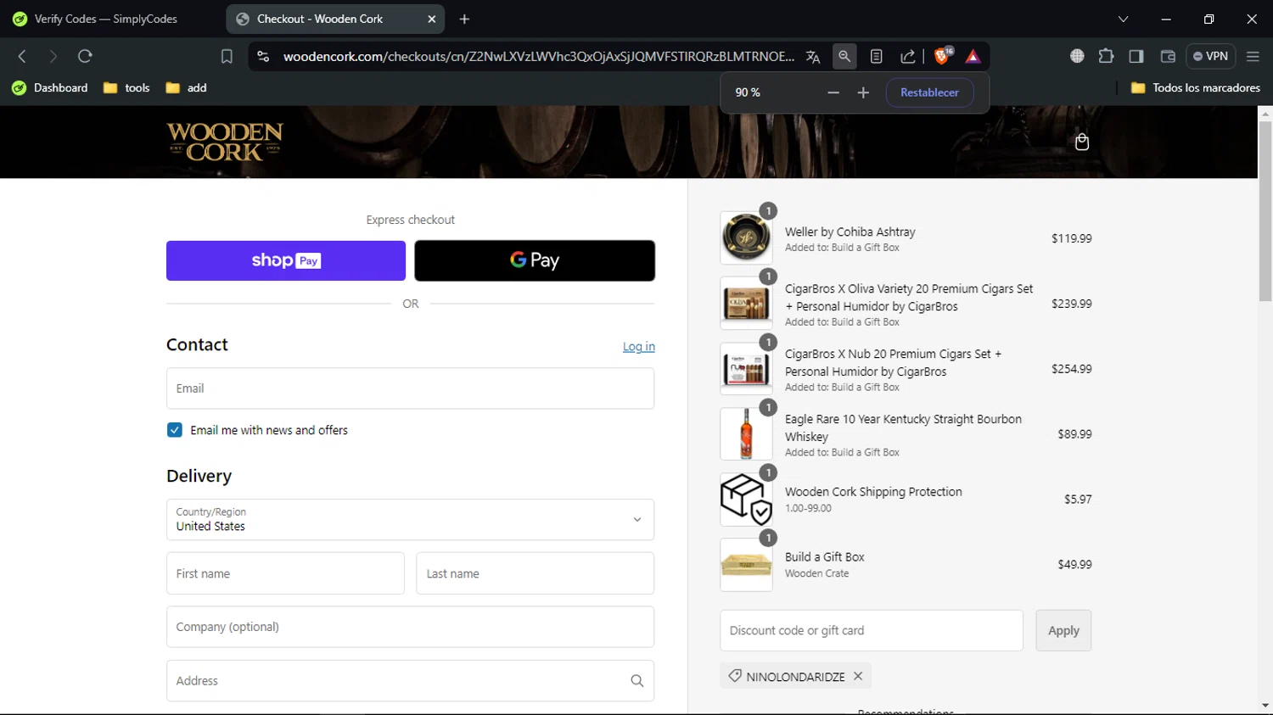Click the Log in link
Screen dimensions: 1273x715
[638, 346]
